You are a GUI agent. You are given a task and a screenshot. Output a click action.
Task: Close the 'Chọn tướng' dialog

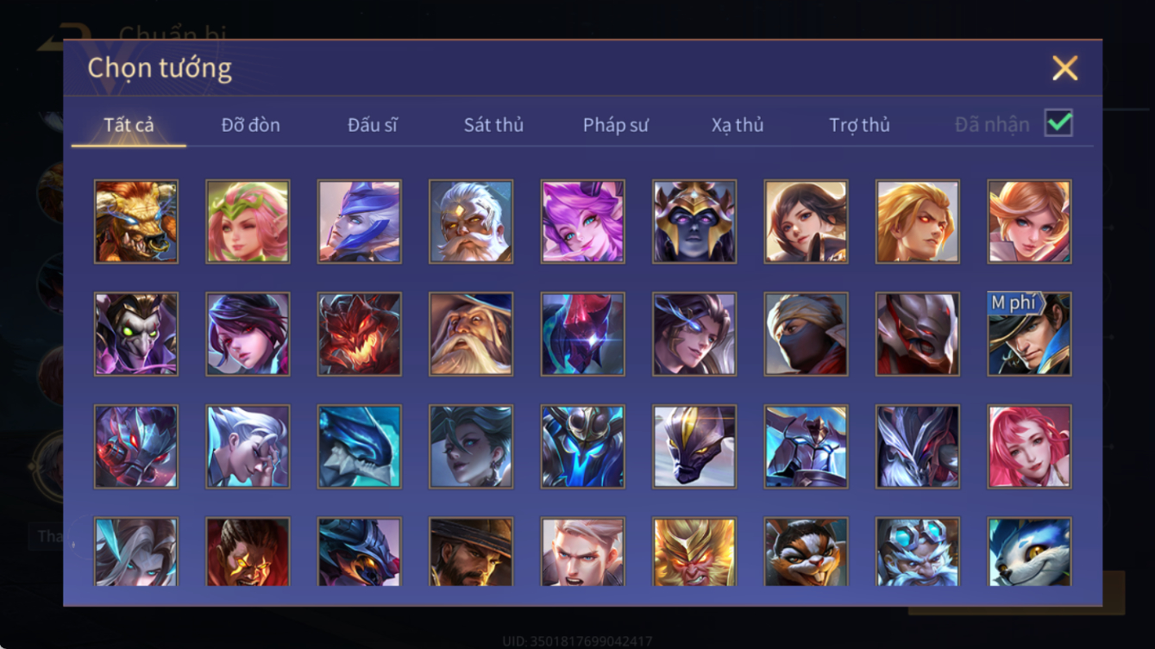tap(1064, 68)
